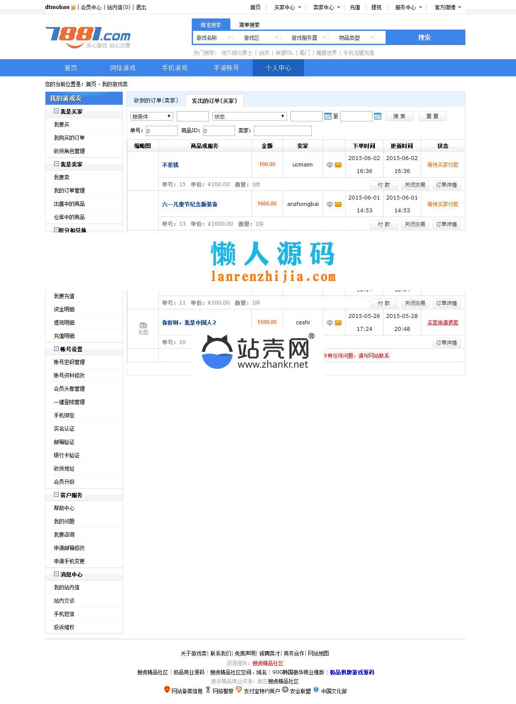Open the 状态 status dropdown
Screen dimensions: 516x704
pyautogui.click(x=249, y=116)
